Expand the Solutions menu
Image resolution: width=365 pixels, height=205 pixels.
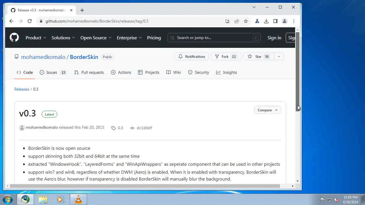tap(63, 38)
